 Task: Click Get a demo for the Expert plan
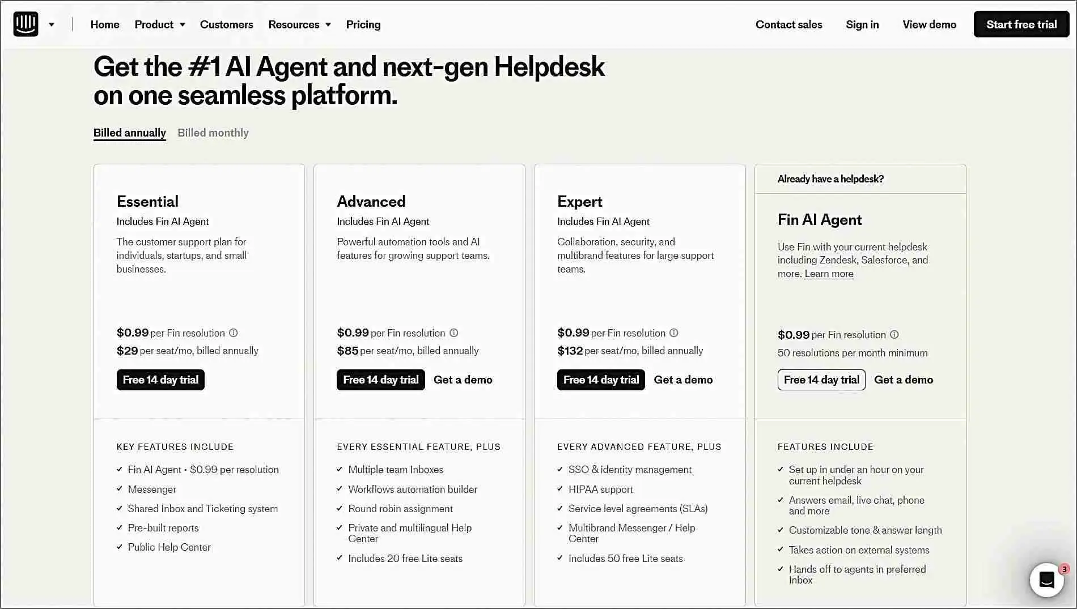[683, 380]
